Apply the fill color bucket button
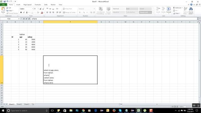 [x=38, y=13]
